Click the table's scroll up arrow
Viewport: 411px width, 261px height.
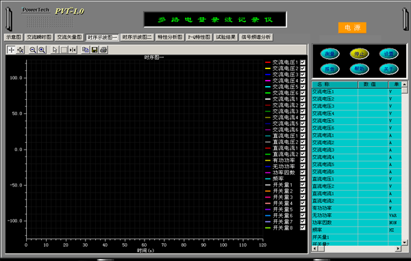pyautogui.click(x=404, y=84)
